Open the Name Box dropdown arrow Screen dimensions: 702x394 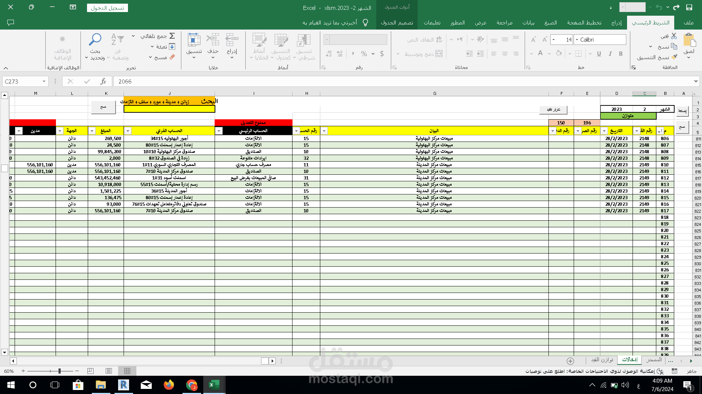pyautogui.click(x=44, y=81)
